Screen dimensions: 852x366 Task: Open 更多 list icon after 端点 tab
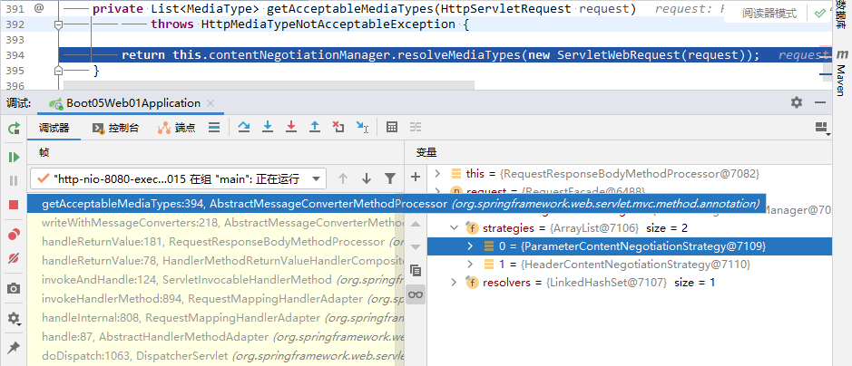pyautogui.click(x=214, y=128)
